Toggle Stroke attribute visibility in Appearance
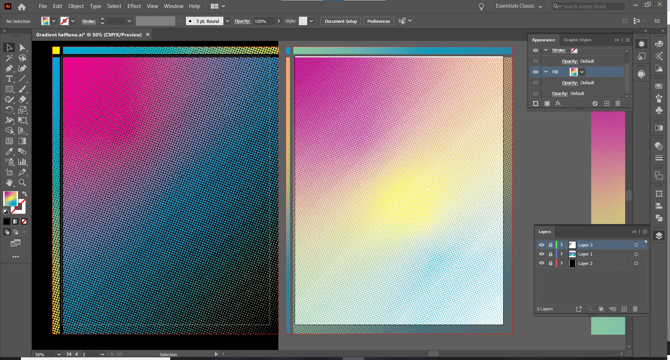Image resolution: width=670 pixels, height=360 pixels. tap(536, 50)
